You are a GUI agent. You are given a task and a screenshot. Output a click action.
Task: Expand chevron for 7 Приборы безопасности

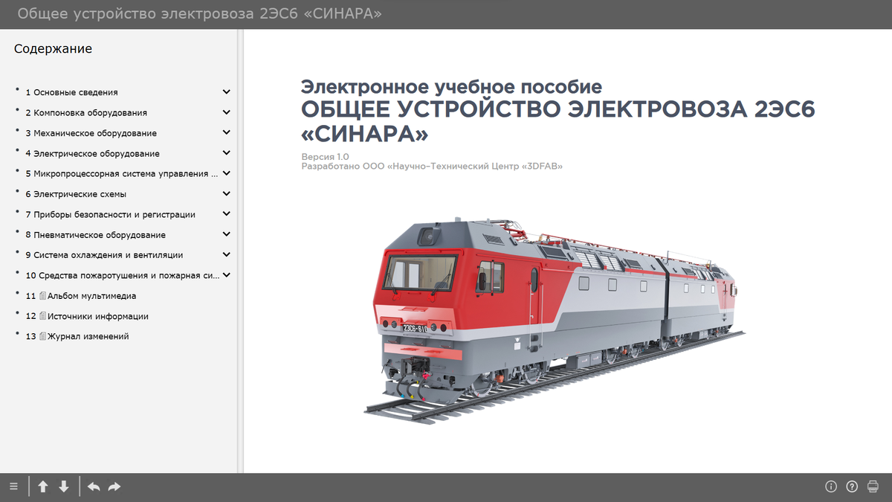pos(226,214)
